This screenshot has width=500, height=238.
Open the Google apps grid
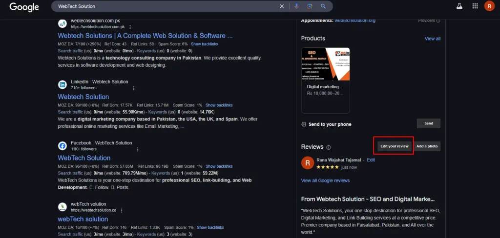tap(475, 6)
